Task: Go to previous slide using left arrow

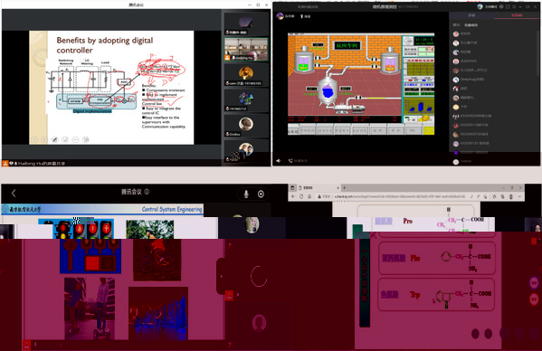Action: (x=34, y=139)
